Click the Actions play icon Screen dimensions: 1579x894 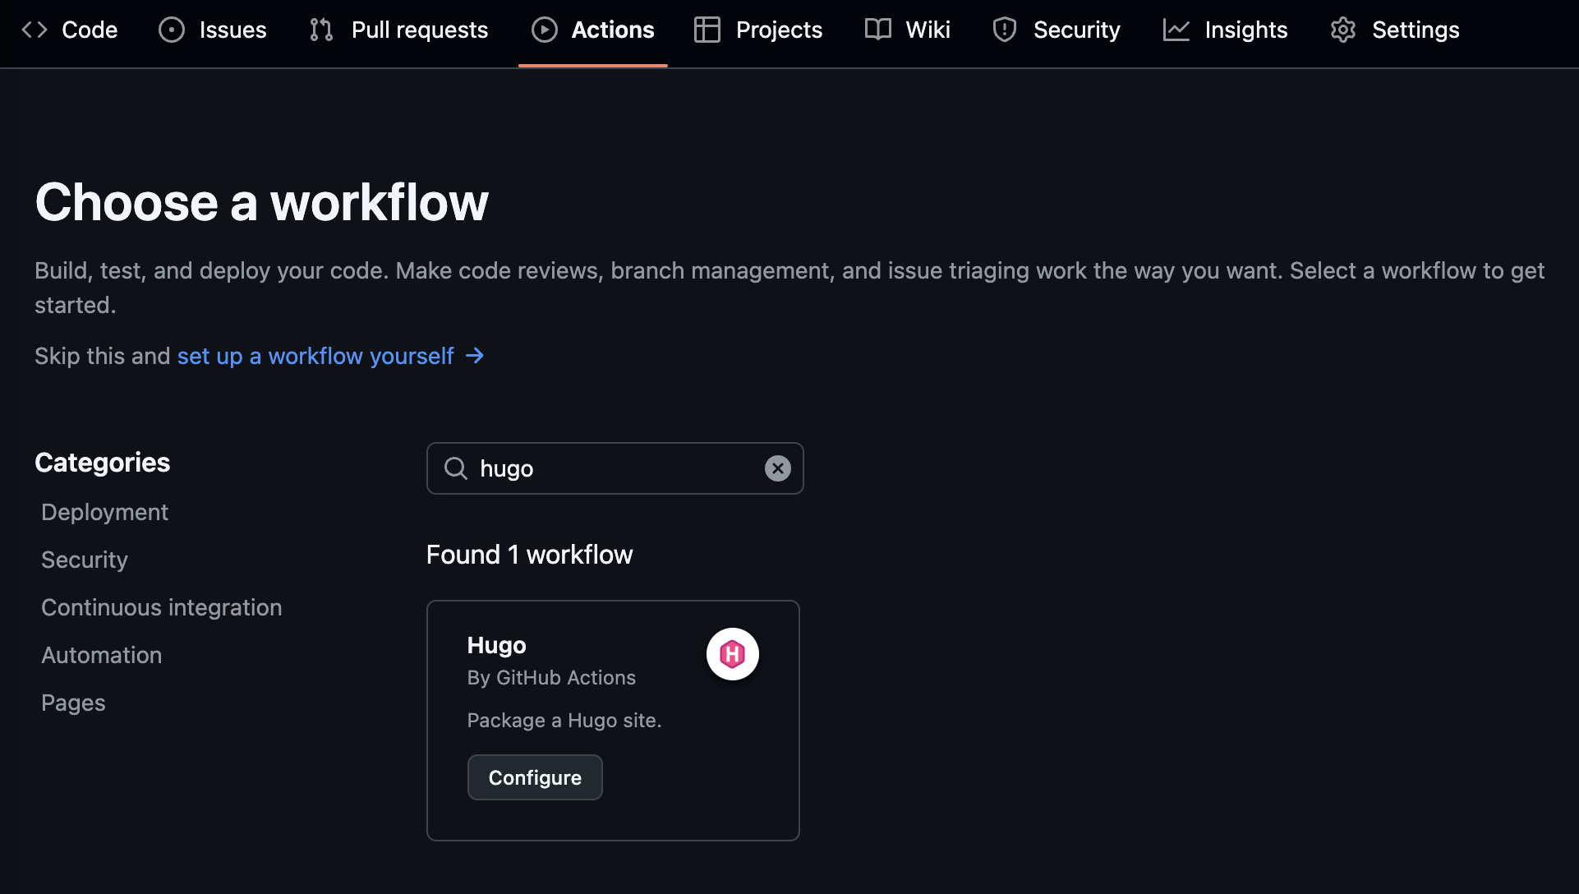[x=544, y=30]
